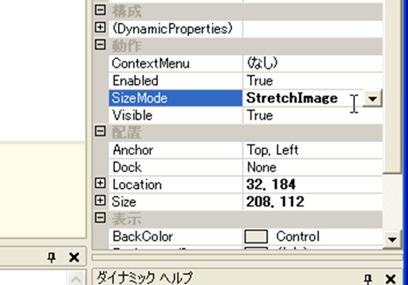Collapse the 動作 category section
Image resolution: width=408 pixels, height=285 pixels.
(101, 45)
